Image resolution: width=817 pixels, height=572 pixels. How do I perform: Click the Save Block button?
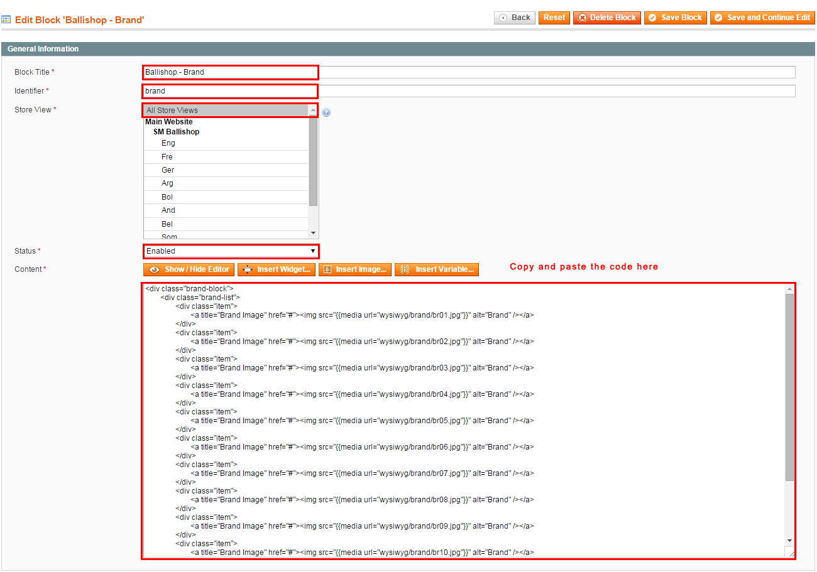pyautogui.click(x=675, y=18)
